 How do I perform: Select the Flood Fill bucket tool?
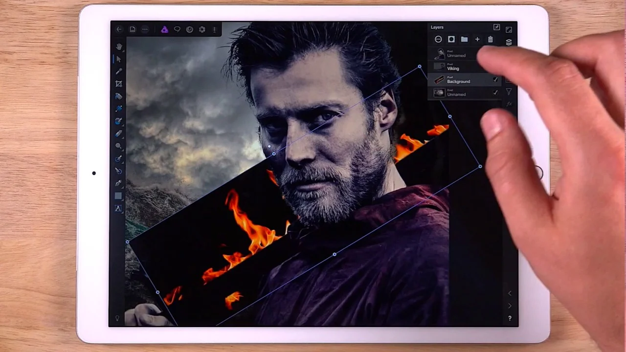(119, 96)
